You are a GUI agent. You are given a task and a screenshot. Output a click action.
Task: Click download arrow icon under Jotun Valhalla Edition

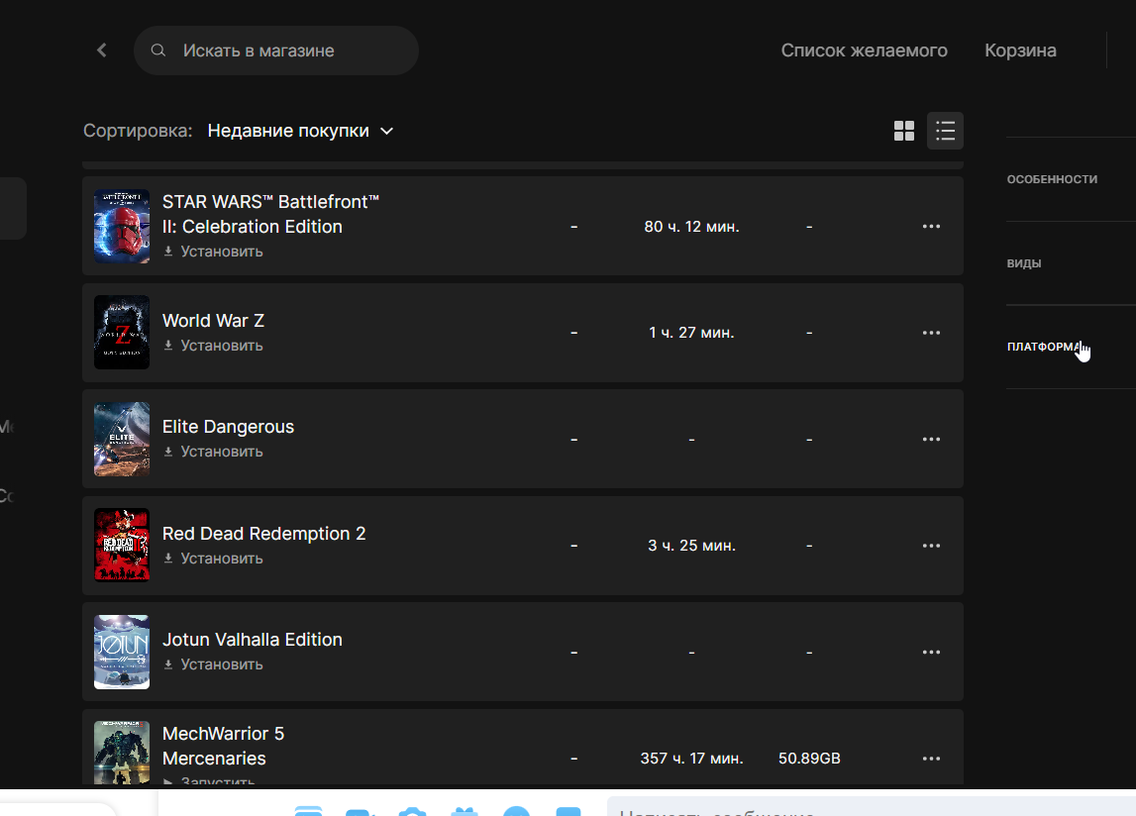tap(168, 663)
